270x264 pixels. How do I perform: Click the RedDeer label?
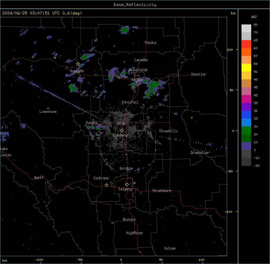(138, 80)
